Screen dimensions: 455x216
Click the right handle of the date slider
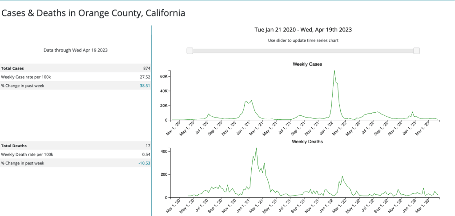click(x=416, y=51)
